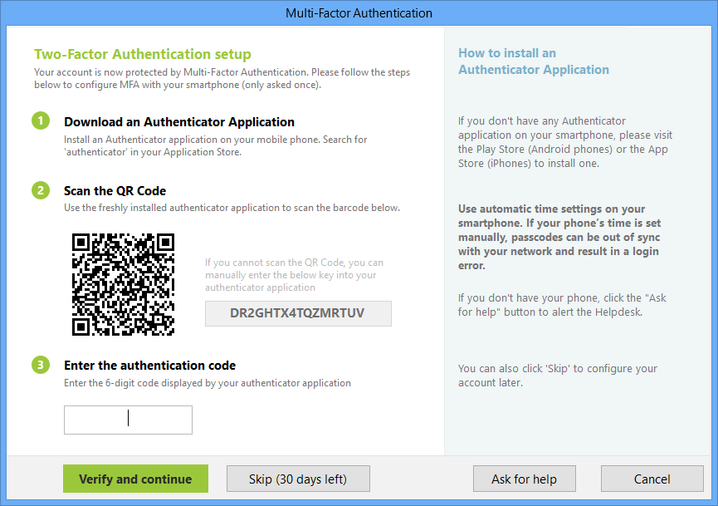Cancel the authentication setup
The width and height of the screenshot is (718, 506).
[x=652, y=479]
